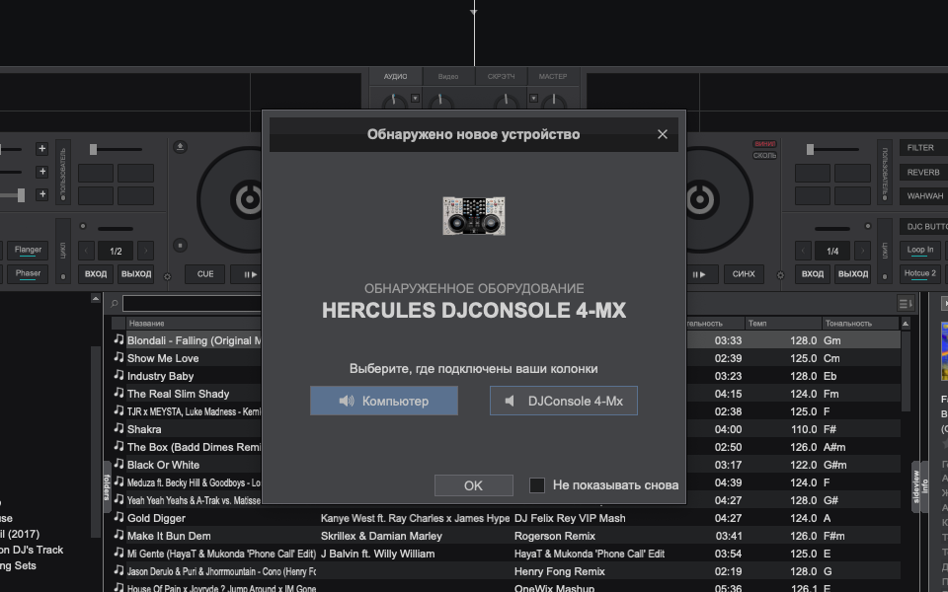Click the left deck round stop button
The width and height of the screenshot is (948, 592).
(x=180, y=246)
